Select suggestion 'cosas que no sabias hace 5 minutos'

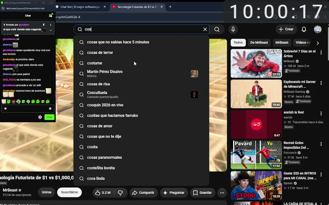click(141, 42)
